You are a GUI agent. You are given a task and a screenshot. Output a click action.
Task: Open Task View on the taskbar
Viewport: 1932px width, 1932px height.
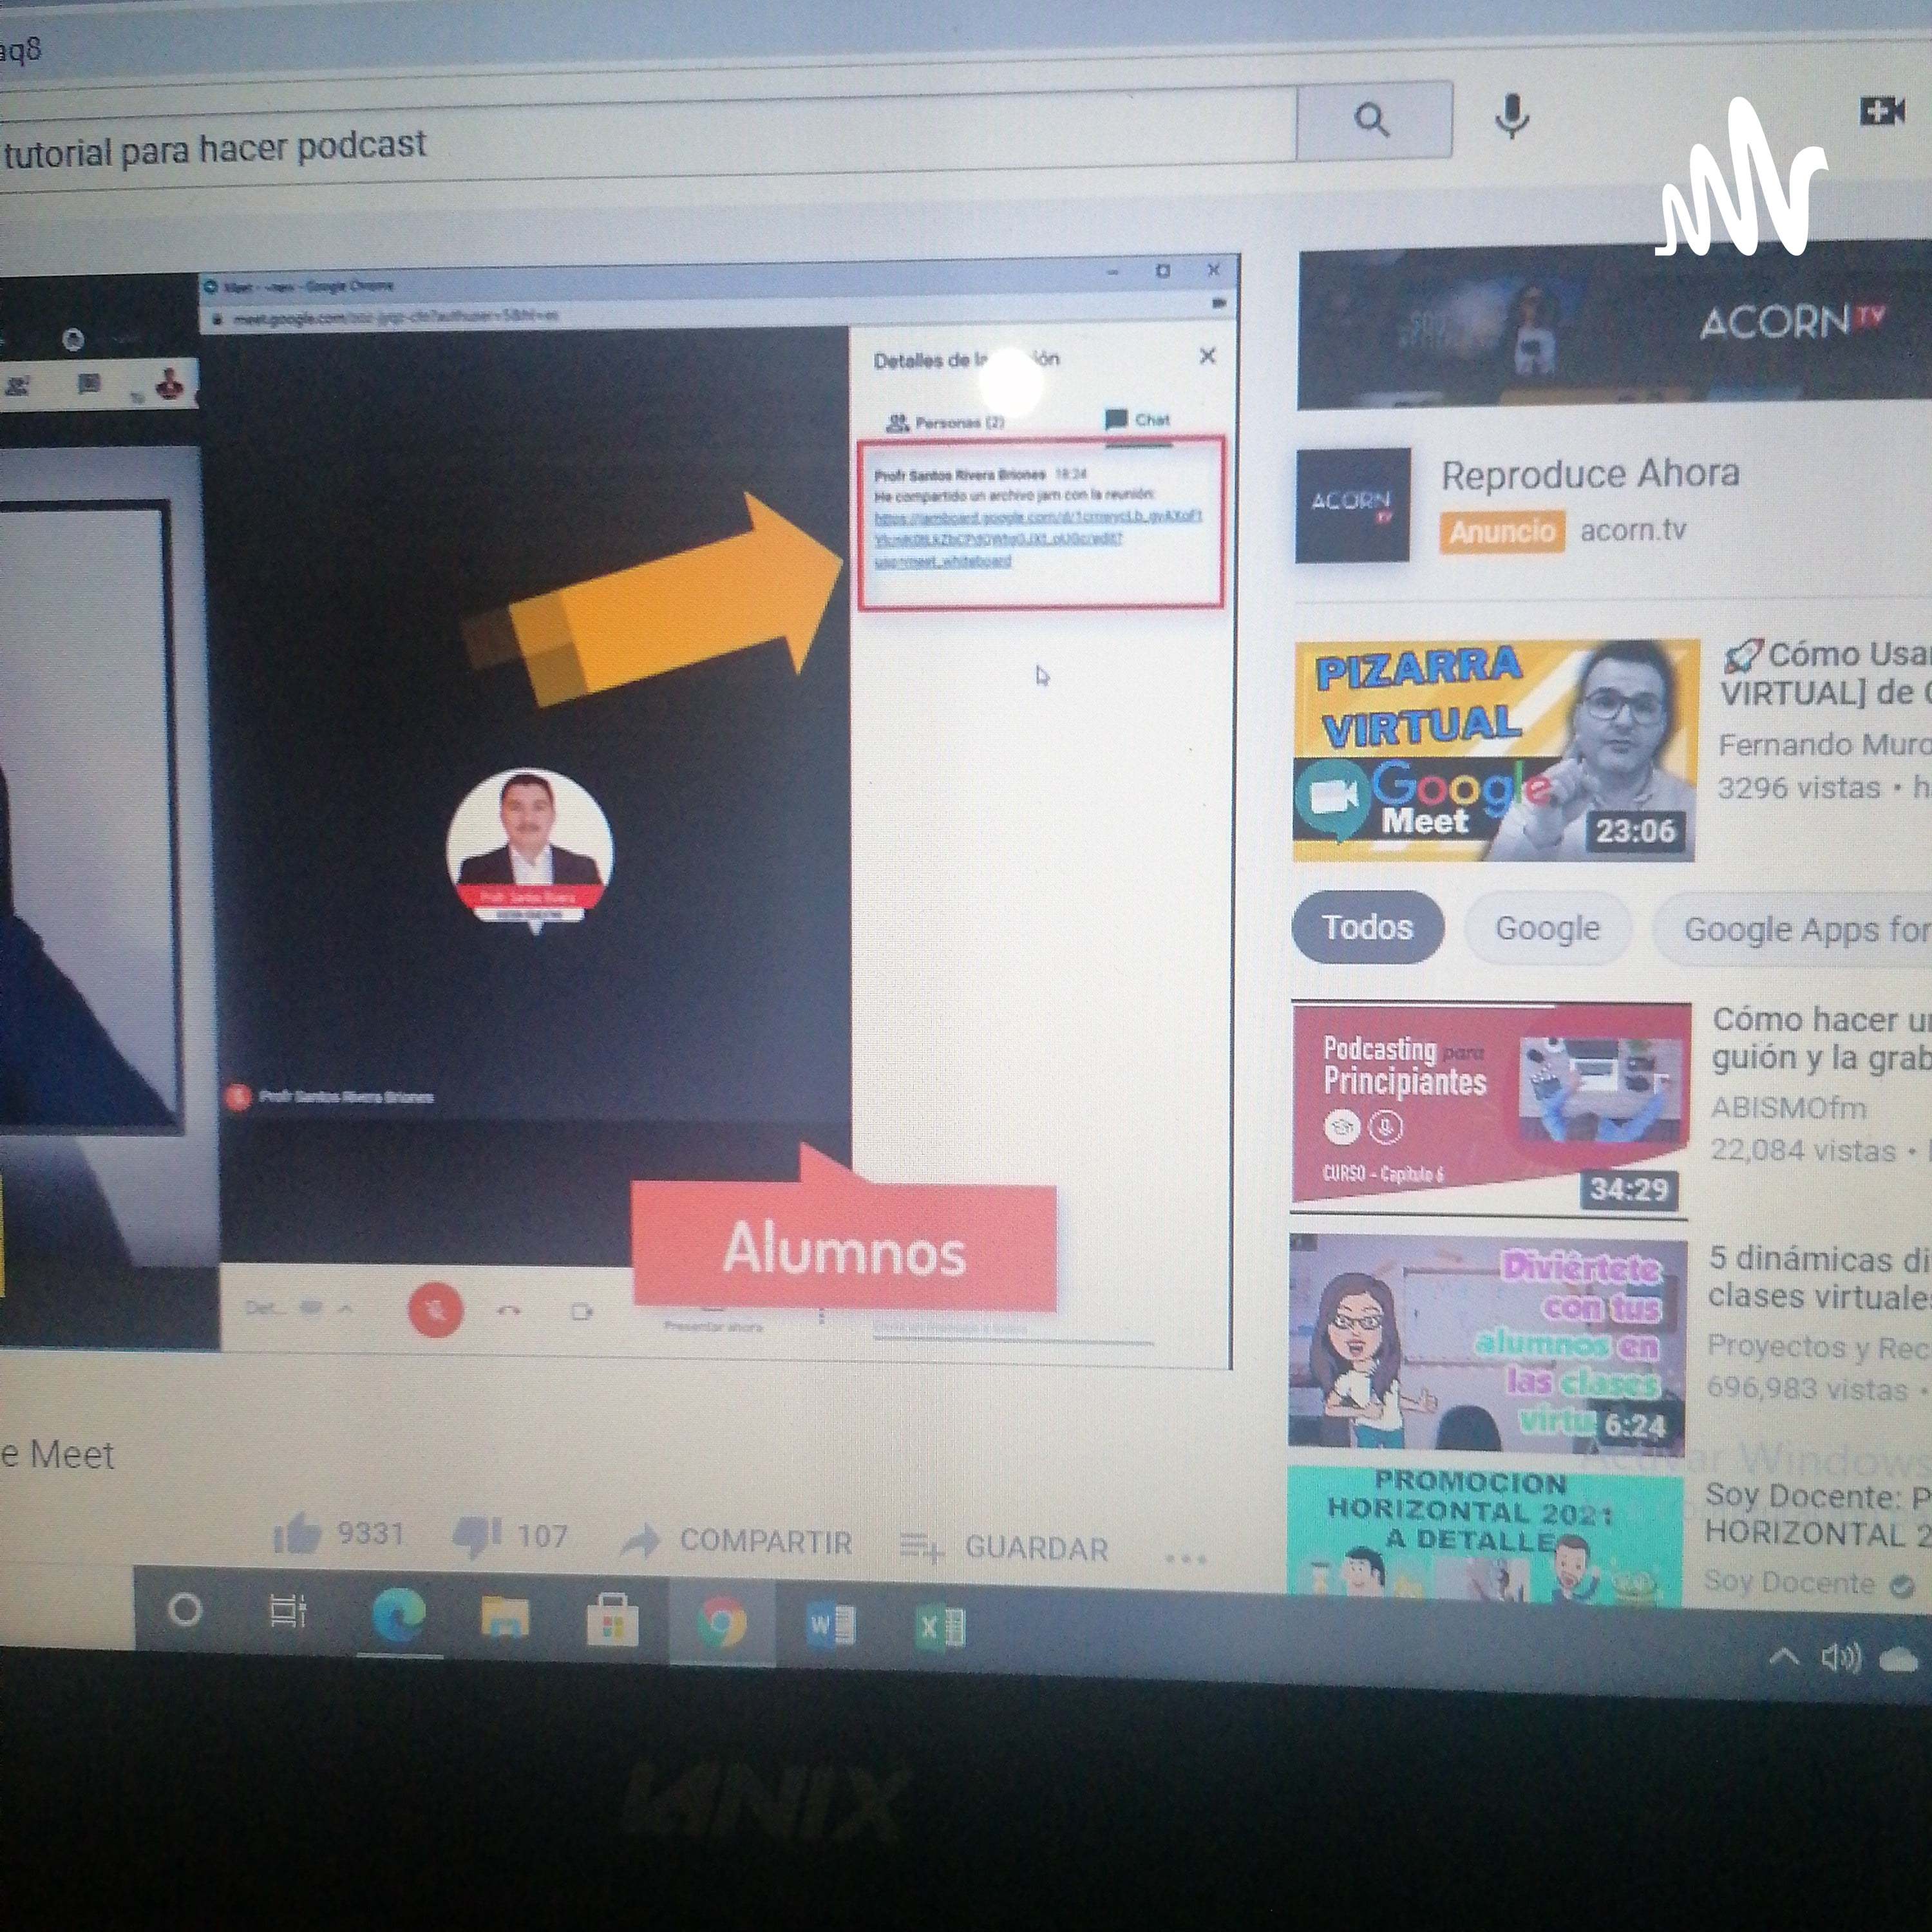(289, 1612)
